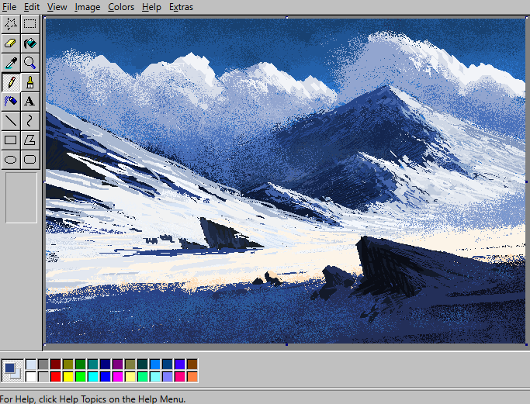Select the maroon color swatch
Viewport: 530px width, 404px height.
point(56,364)
